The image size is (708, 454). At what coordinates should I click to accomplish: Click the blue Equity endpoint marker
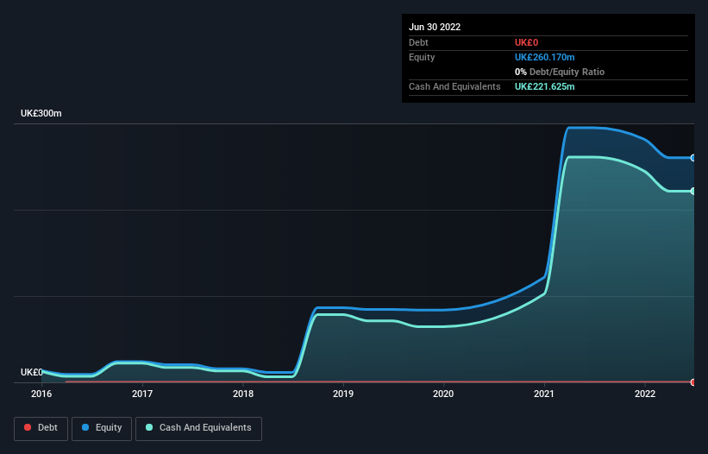point(693,158)
